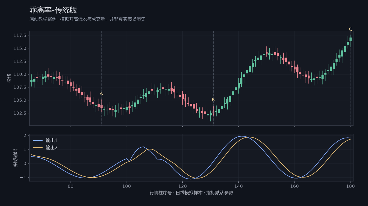Click the x-axis tick label 100
This screenshot has width=368, height=206.
point(127,186)
